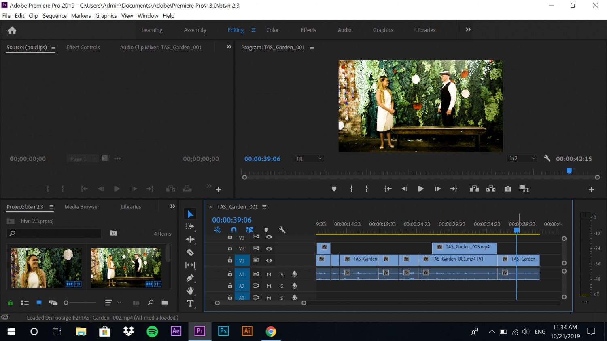The width and height of the screenshot is (607, 341).
Task: Mute audio track A1
Action: click(269, 274)
